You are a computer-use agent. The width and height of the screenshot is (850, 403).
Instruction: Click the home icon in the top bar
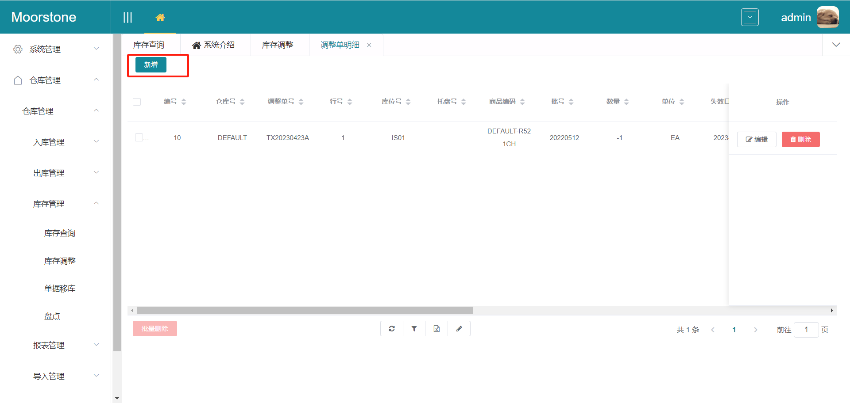(160, 18)
